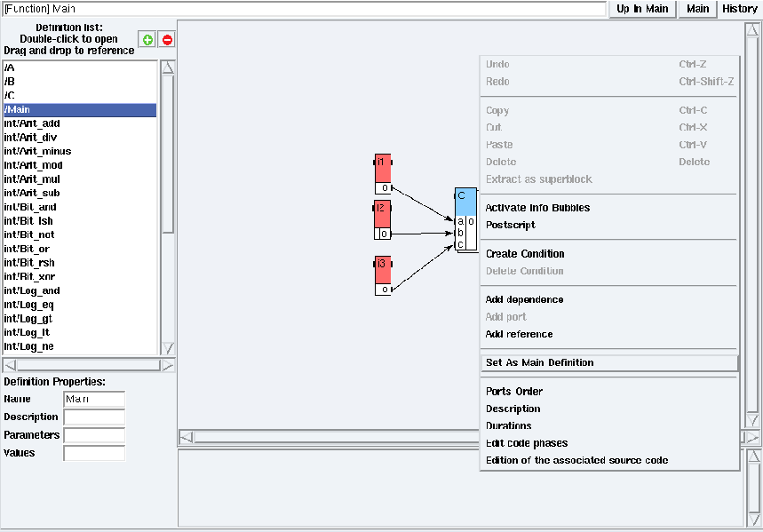Click input port a of C block
The height and width of the screenshot is (532, 763).
click(460, 221)
